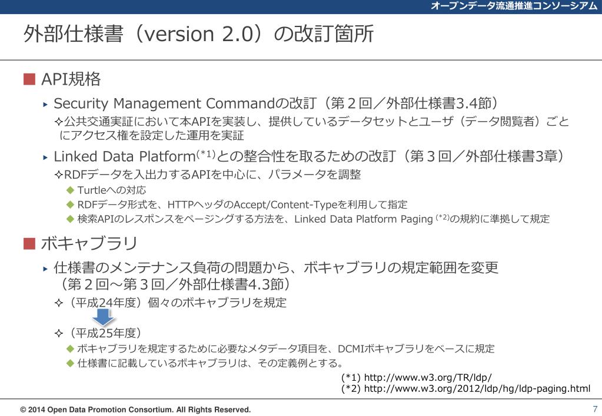
Task: Click the (*1) superscript after Linked Data Platform
Action: tap(205, 153)
